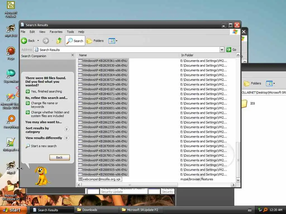Image resolution: width=286 pixels, height=214 pixels.
Task: Open Views icon in background window toolbar
Action: tap(269, 83)
